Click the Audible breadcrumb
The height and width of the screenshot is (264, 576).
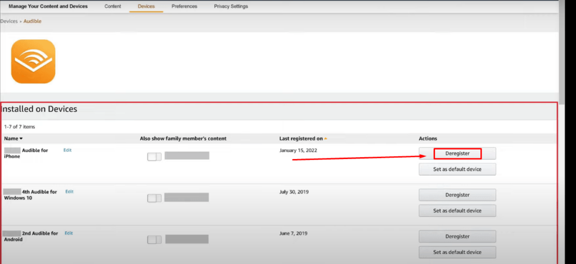[32, 21]
